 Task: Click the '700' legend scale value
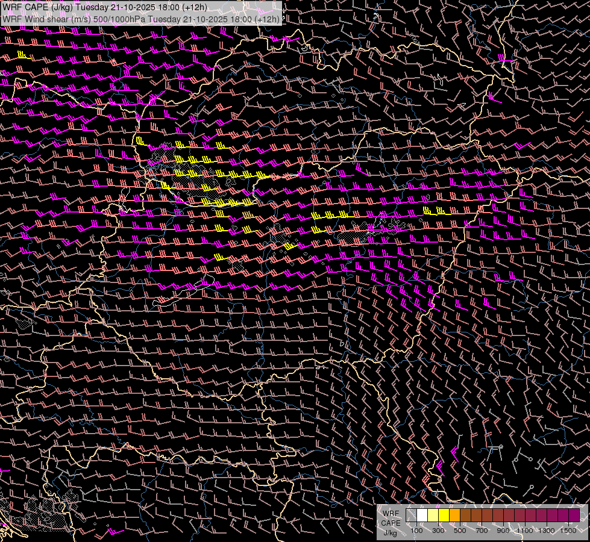pyautogui.click(x=482, y=531)
